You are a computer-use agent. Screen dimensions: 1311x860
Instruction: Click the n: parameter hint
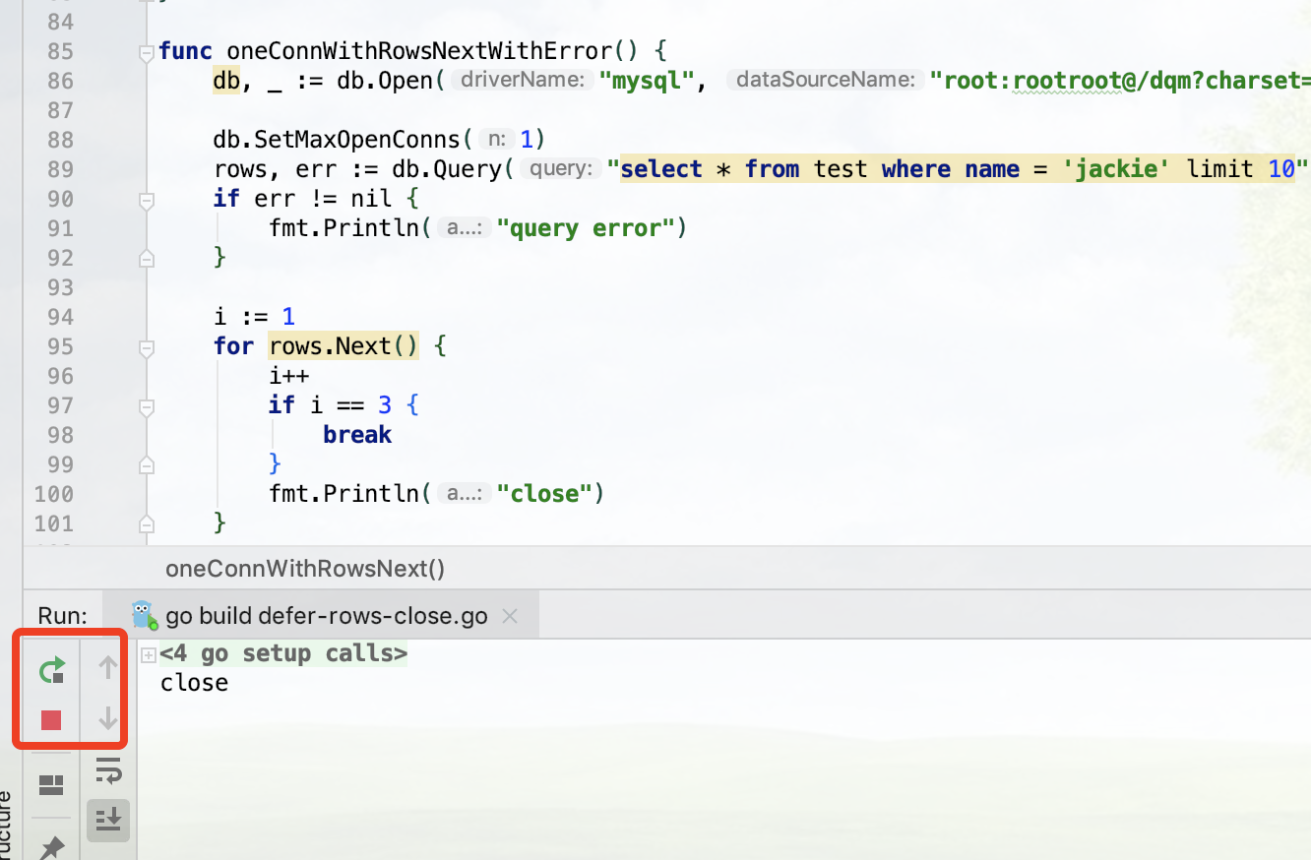point(498,140)
